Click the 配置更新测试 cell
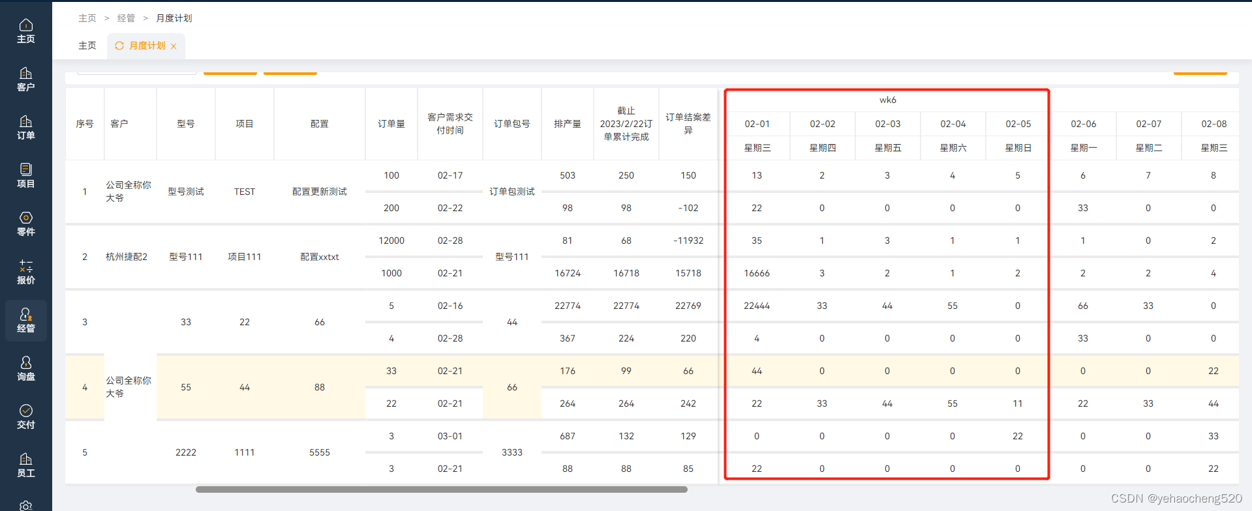The image size is (1252, 511). (320, 192)
